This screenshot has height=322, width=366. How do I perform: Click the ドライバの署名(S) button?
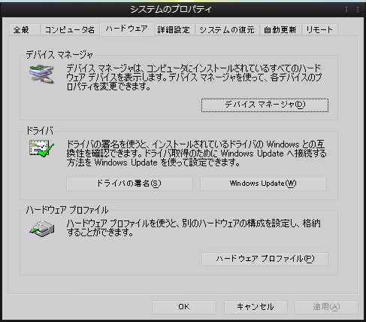click(x=129, y=184)
